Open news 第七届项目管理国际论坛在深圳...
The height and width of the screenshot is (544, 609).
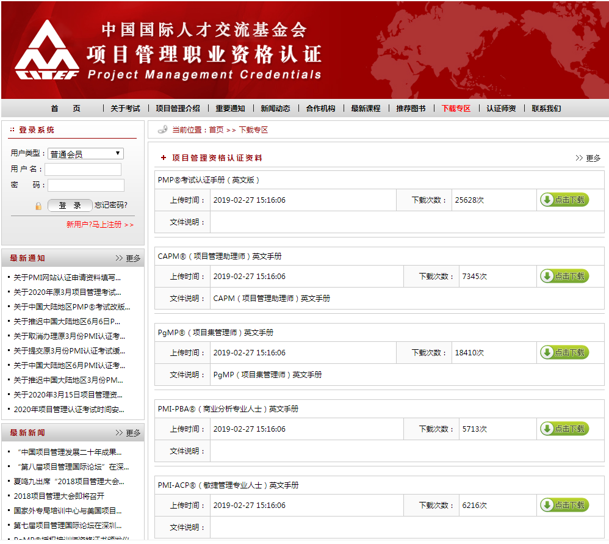(68, 525)
